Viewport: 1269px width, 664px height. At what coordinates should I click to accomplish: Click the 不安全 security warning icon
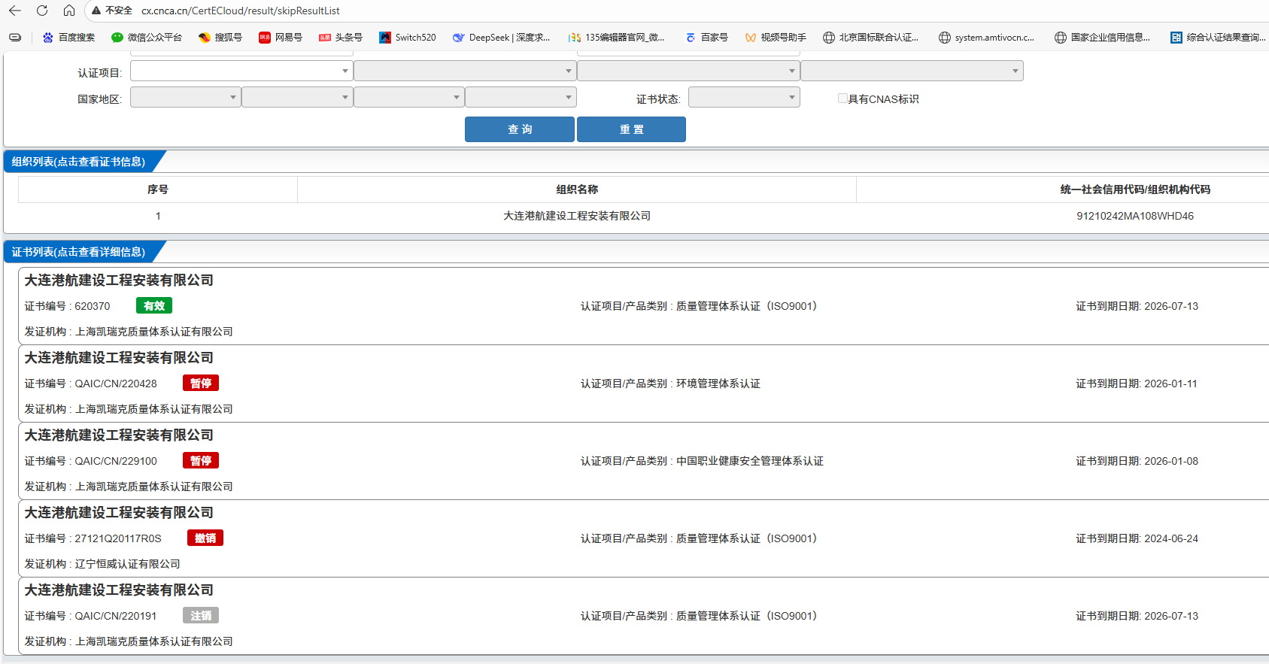pos(96,11)
